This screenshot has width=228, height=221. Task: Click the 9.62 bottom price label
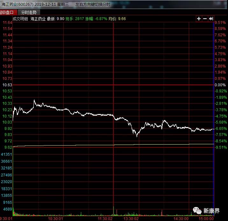[8, 147]
